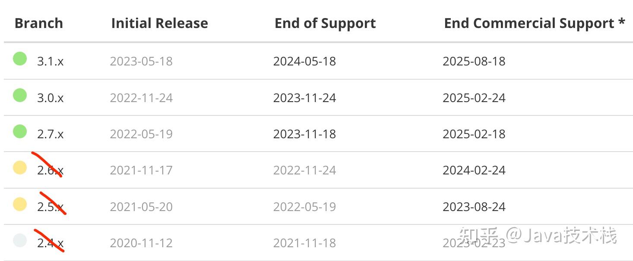
Task: Click the commercial support date 2023-08-24
Action: pyautogui.click(x=474, y=207)
